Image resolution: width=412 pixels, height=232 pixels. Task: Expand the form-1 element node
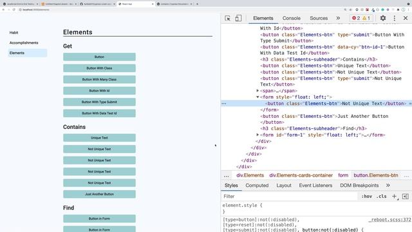click(257, 135)
